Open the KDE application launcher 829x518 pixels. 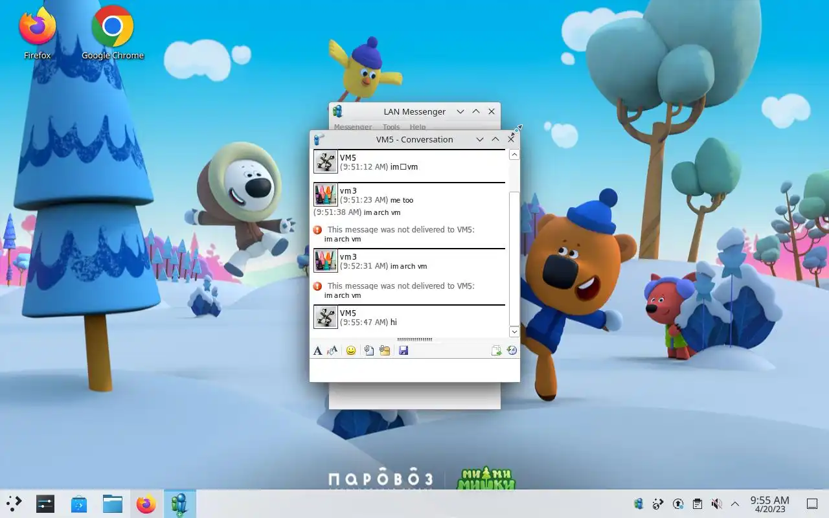pyautogui.click(x=14, y=503)
